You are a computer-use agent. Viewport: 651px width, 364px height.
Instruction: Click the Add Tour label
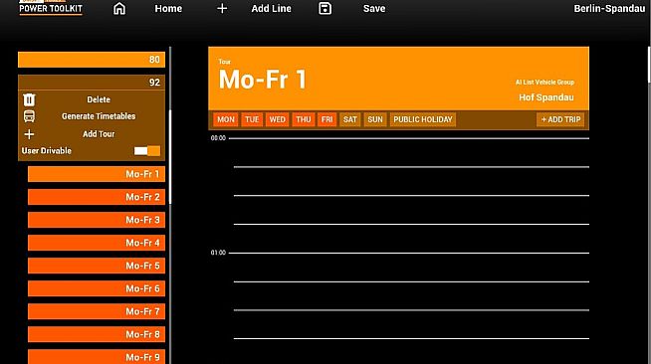(99, 134)
